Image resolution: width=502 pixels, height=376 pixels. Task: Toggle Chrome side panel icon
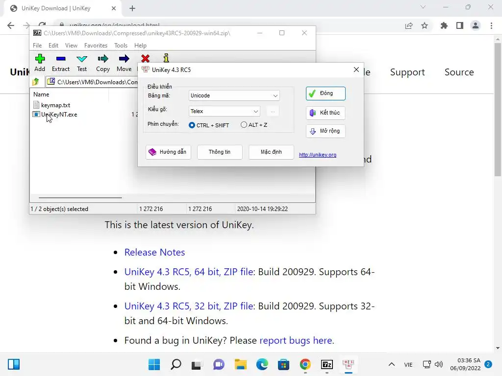pos(460,25)
